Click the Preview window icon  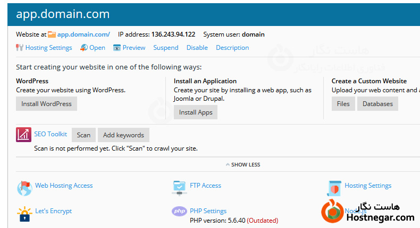tap(117, 48)
